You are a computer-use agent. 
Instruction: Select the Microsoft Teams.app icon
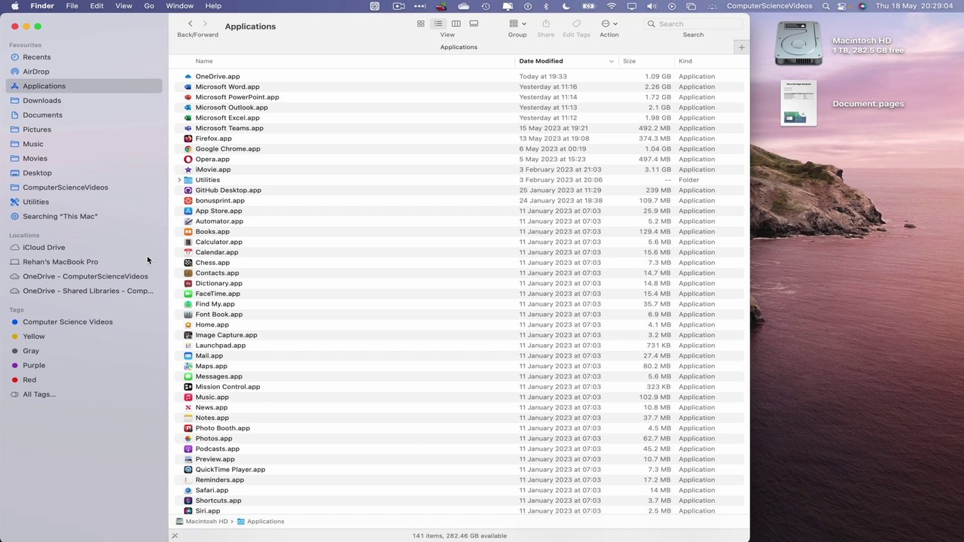pyautogui.click(x=188, y=128)
